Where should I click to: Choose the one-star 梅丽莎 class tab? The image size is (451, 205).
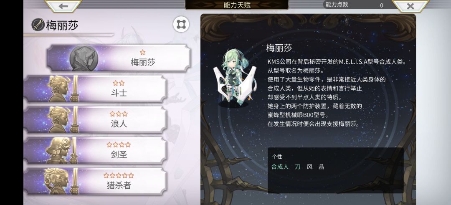[x=119, y=58]
